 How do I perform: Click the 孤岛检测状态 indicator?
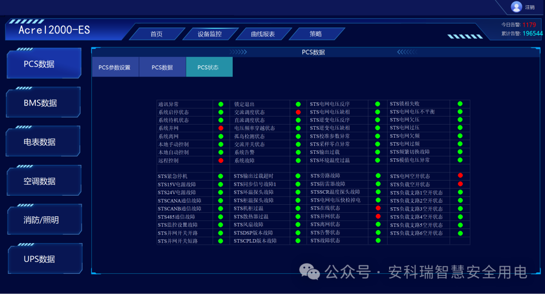coord(298,136)
